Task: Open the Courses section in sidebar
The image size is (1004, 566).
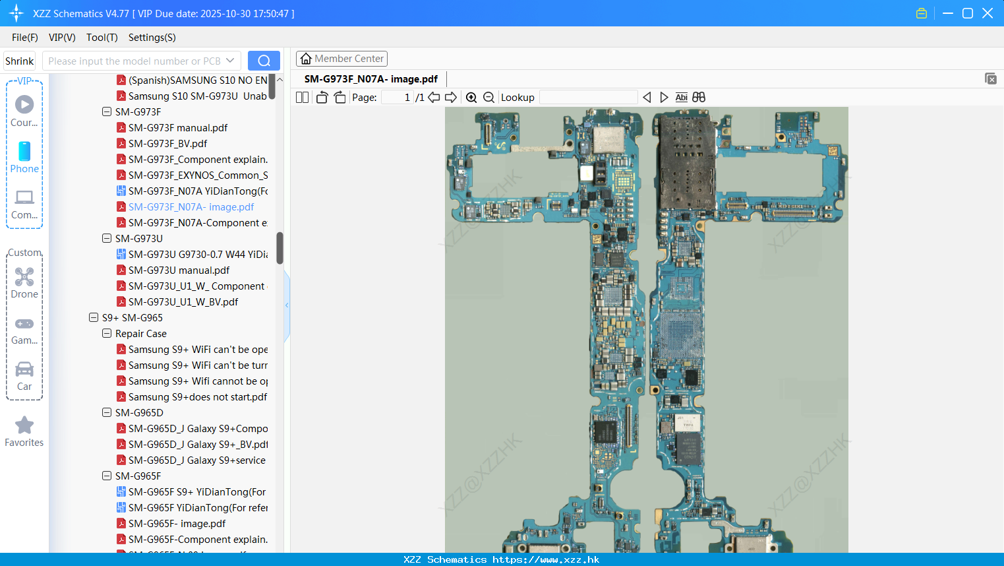Action: pos(24,111)
